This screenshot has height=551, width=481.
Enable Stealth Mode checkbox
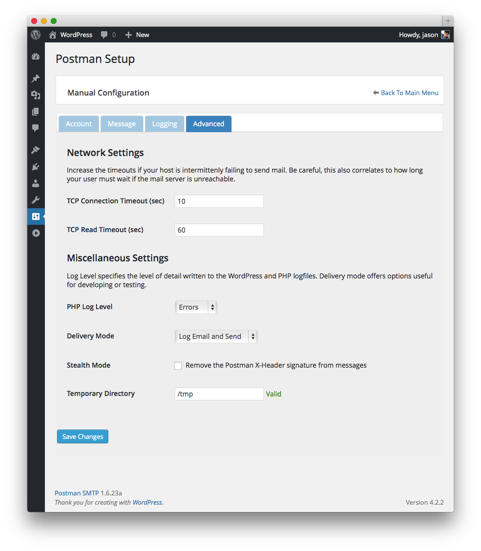178,366
